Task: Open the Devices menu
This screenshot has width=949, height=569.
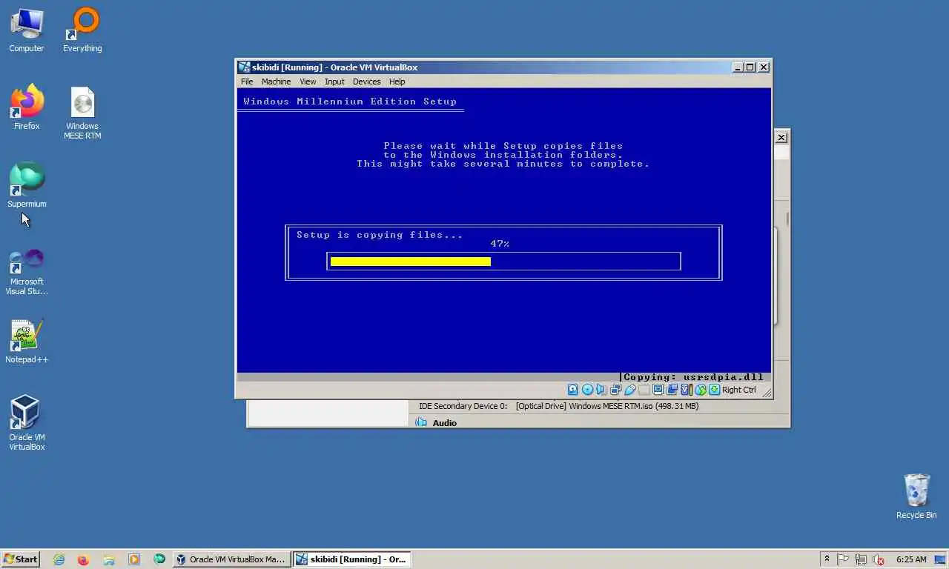Action: pos(366,81)
